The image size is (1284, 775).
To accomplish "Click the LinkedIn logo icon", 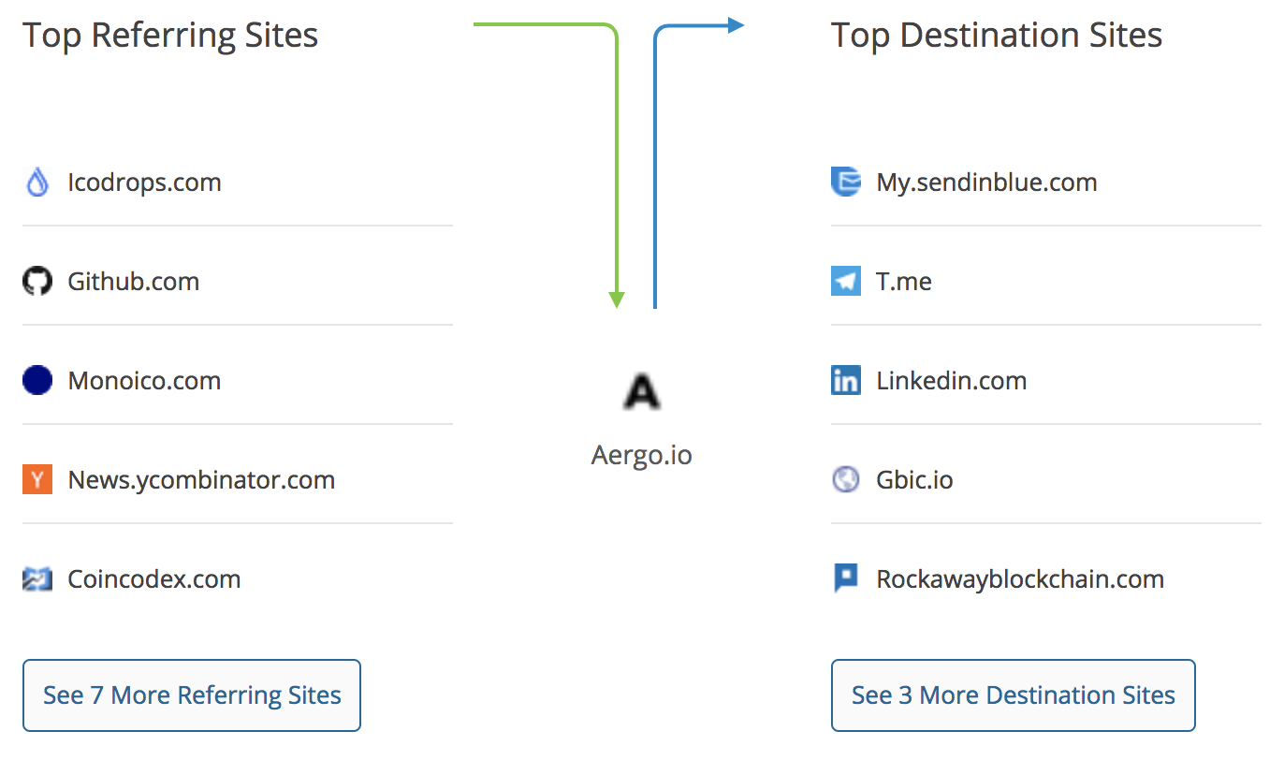I will [845, 381].
